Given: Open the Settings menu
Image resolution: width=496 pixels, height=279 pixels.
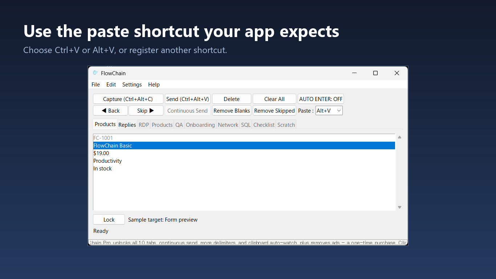Looking at the screenshot, I should click(x=132, y=85).
